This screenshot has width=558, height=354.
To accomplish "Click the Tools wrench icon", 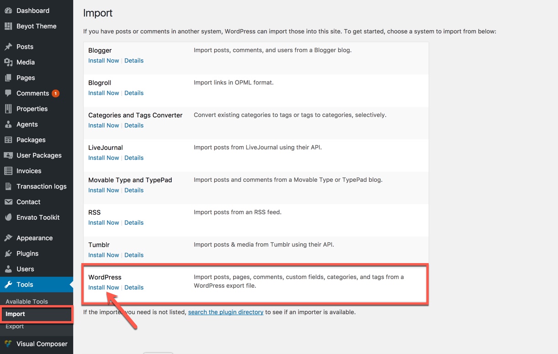I will point(8,285).
